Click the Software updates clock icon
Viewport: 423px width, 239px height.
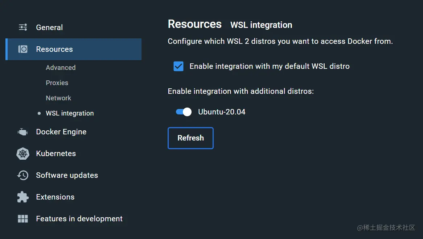point(23,175)
